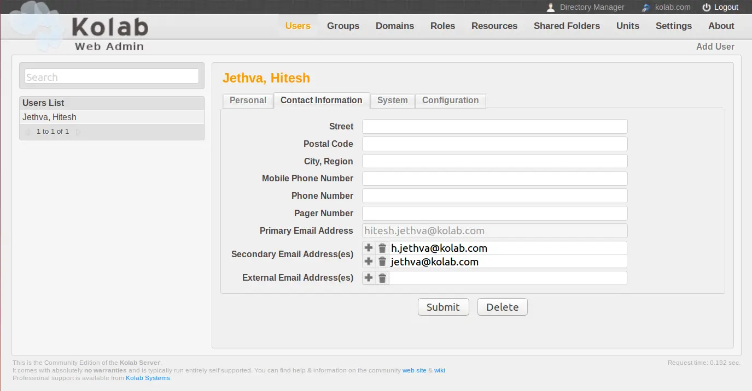Click the Mobile Phone Number field
This screenshot has width=752, height=391.
[494, 179]
